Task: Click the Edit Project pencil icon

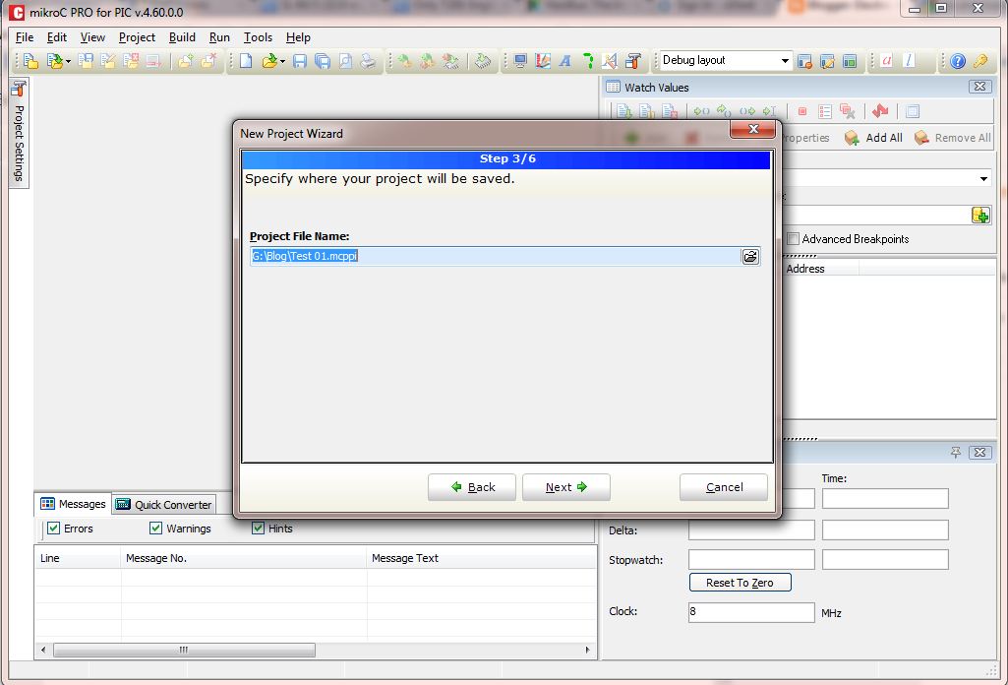Action: [107, 61]
